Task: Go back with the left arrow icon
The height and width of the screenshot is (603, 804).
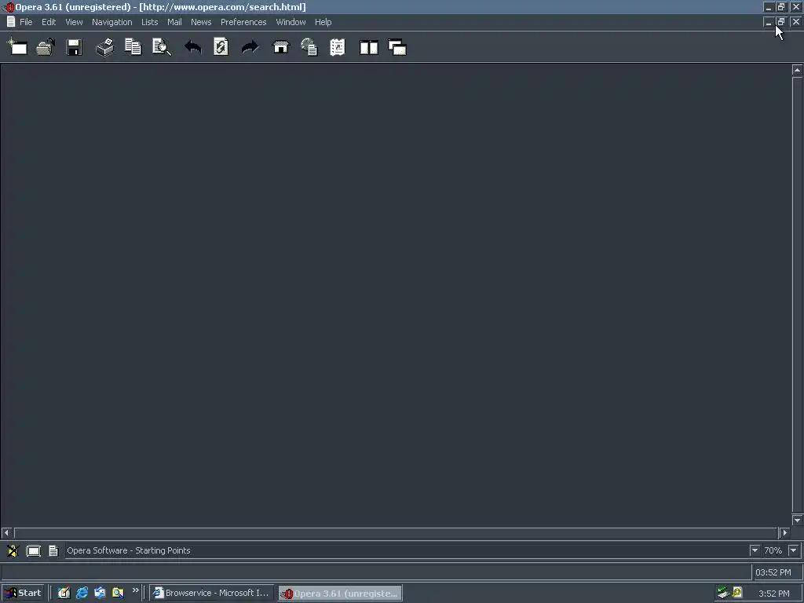Action: click(x=193, y=47)
